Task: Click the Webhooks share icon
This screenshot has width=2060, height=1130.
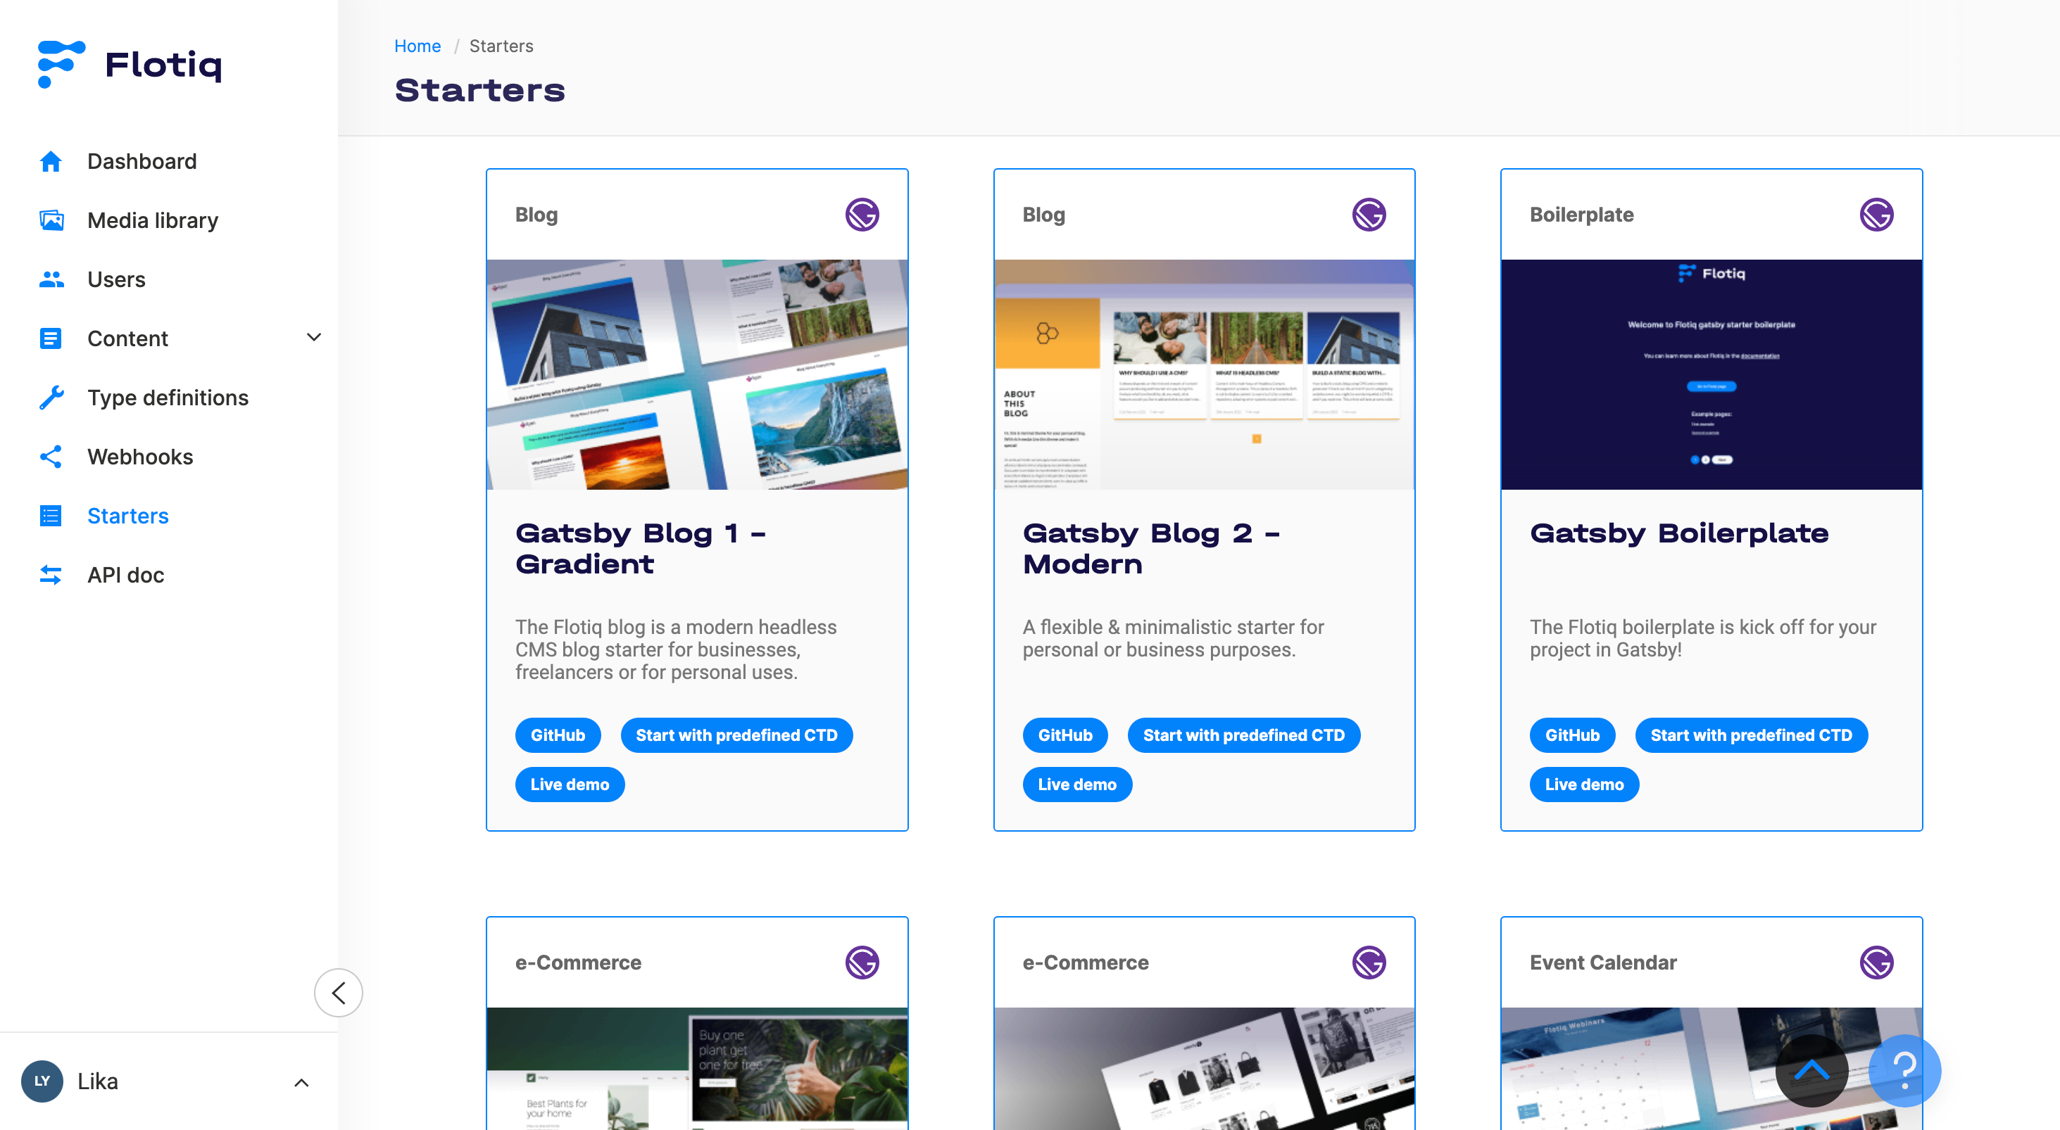Action: click(x=51, y=457)
